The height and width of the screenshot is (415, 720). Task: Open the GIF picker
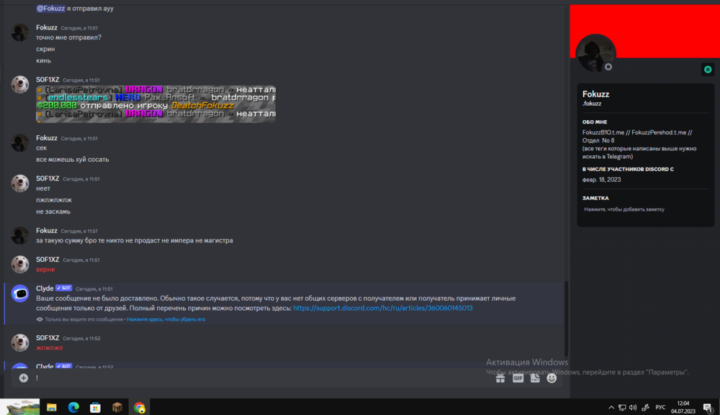[x=518, y=378]
